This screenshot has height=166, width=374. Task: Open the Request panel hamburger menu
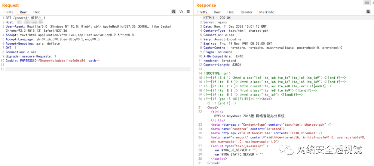(188, 12)
